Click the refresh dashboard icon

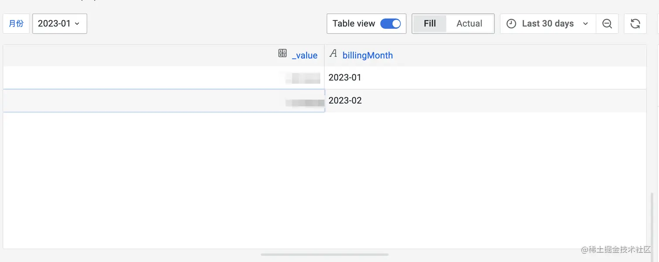[x=635, y=24]
